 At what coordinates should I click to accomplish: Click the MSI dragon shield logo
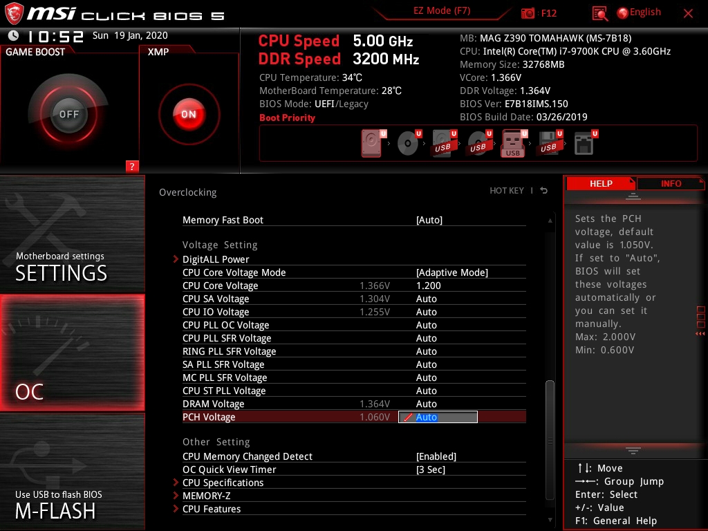point(14,14)
